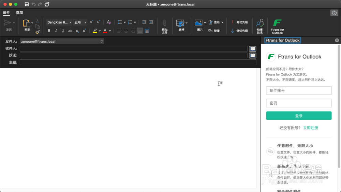Click the green 登录 button

[x=299, y=116]
